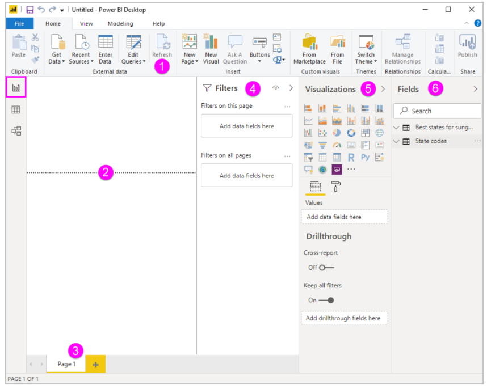Select the Page 1 tab
Viewport: 487px width, 389px height.
pos(66,364)
